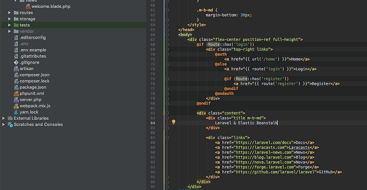Screen dimensions: 367x190
Task: Click the green tests folder icon
Action: click(16, 25)
